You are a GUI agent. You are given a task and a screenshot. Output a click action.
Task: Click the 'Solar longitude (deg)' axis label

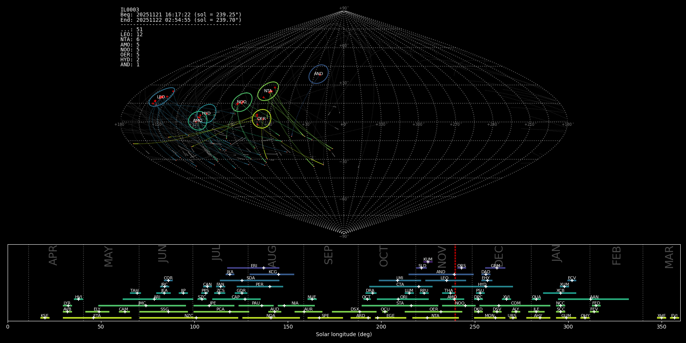(x=343, y=335)
